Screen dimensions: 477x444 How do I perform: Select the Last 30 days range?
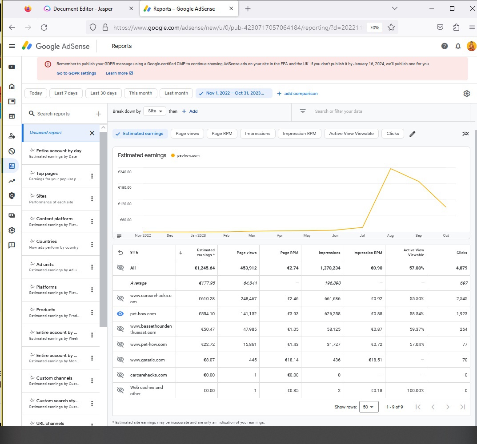tap(104, 93)
